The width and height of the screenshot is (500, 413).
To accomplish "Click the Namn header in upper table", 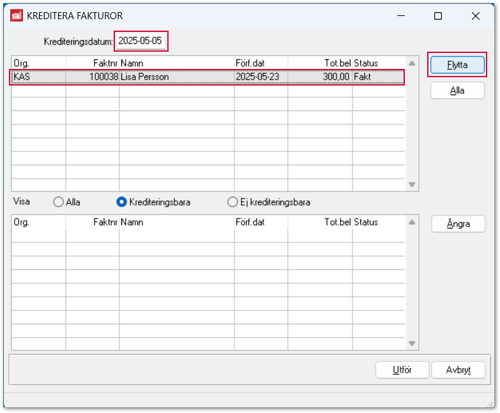I will click(x=177, y=63).
